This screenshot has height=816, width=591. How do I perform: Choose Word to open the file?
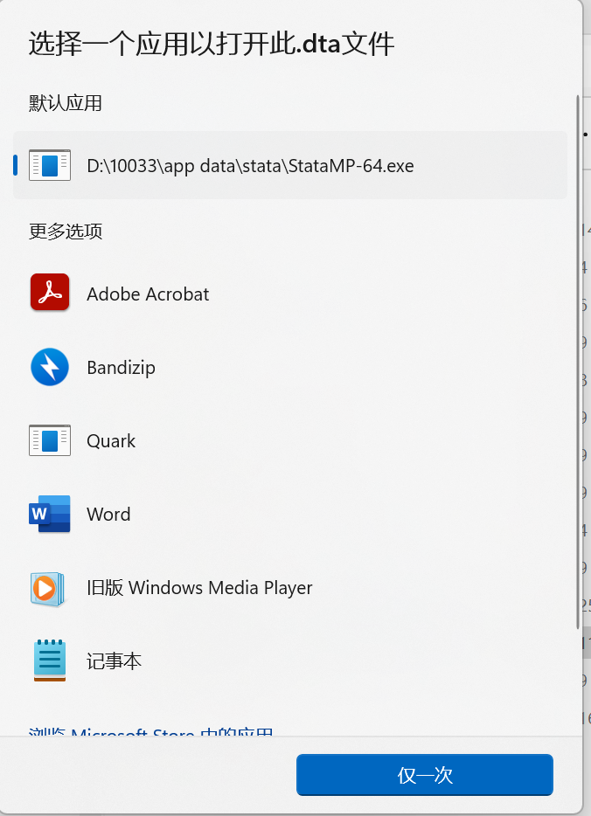(x=108, y=515)
